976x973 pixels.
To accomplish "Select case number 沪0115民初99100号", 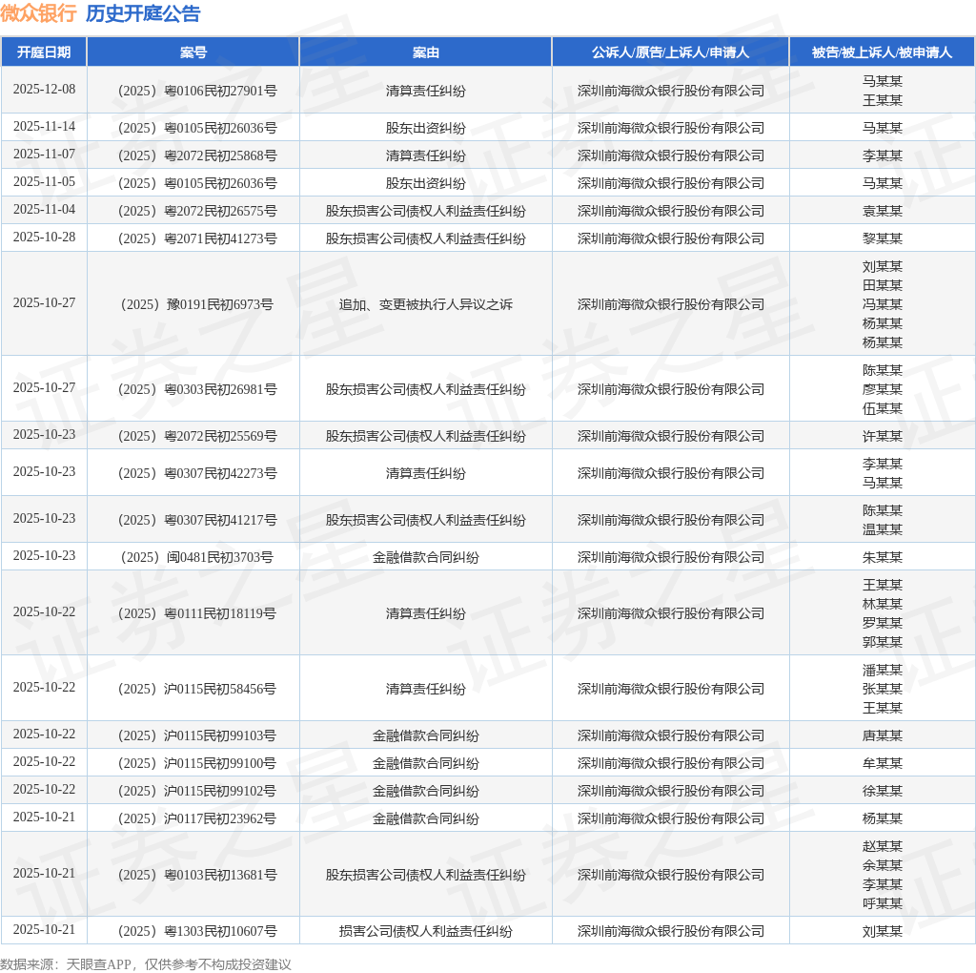I will 197,762.
